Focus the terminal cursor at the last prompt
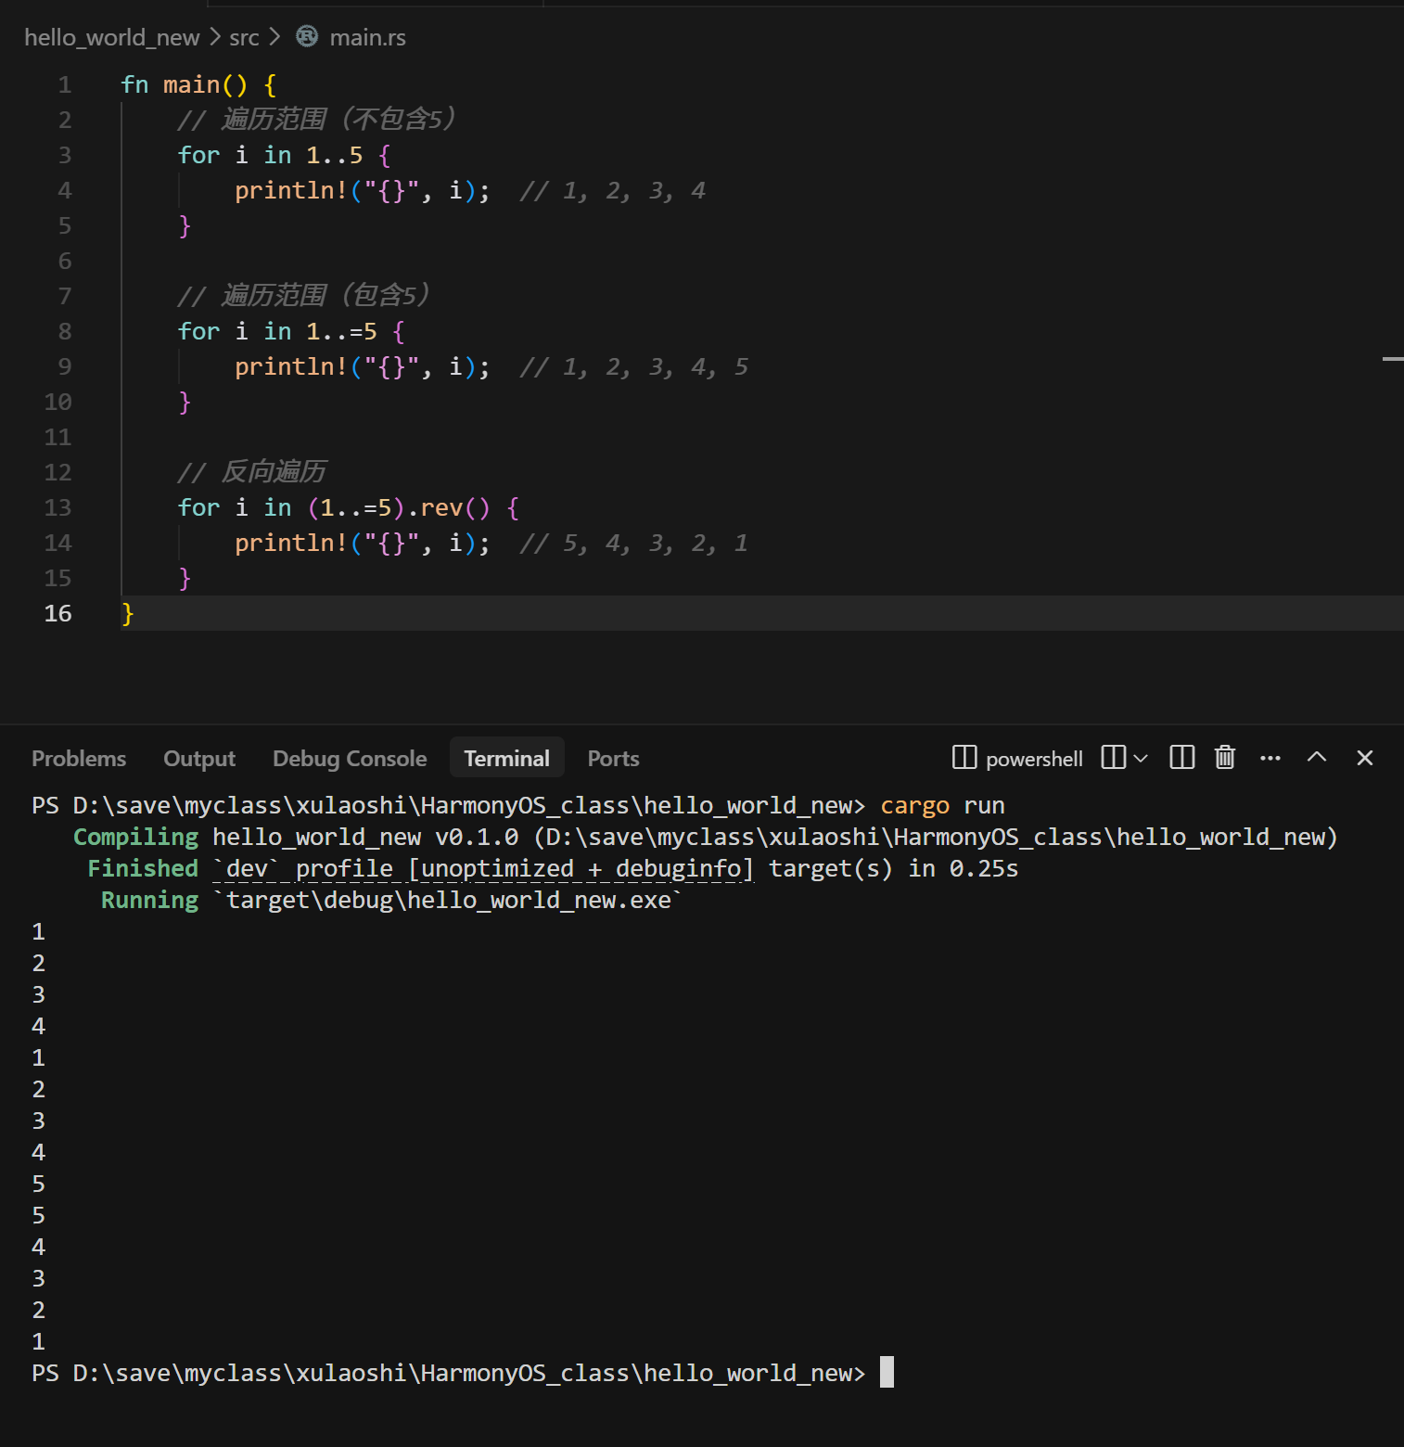Image resolution: width=1404 pixels, height=1447 pixels. click(887, 1372)
